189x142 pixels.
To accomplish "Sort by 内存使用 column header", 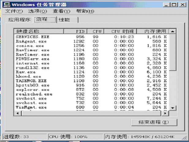I will pos(153,31).
